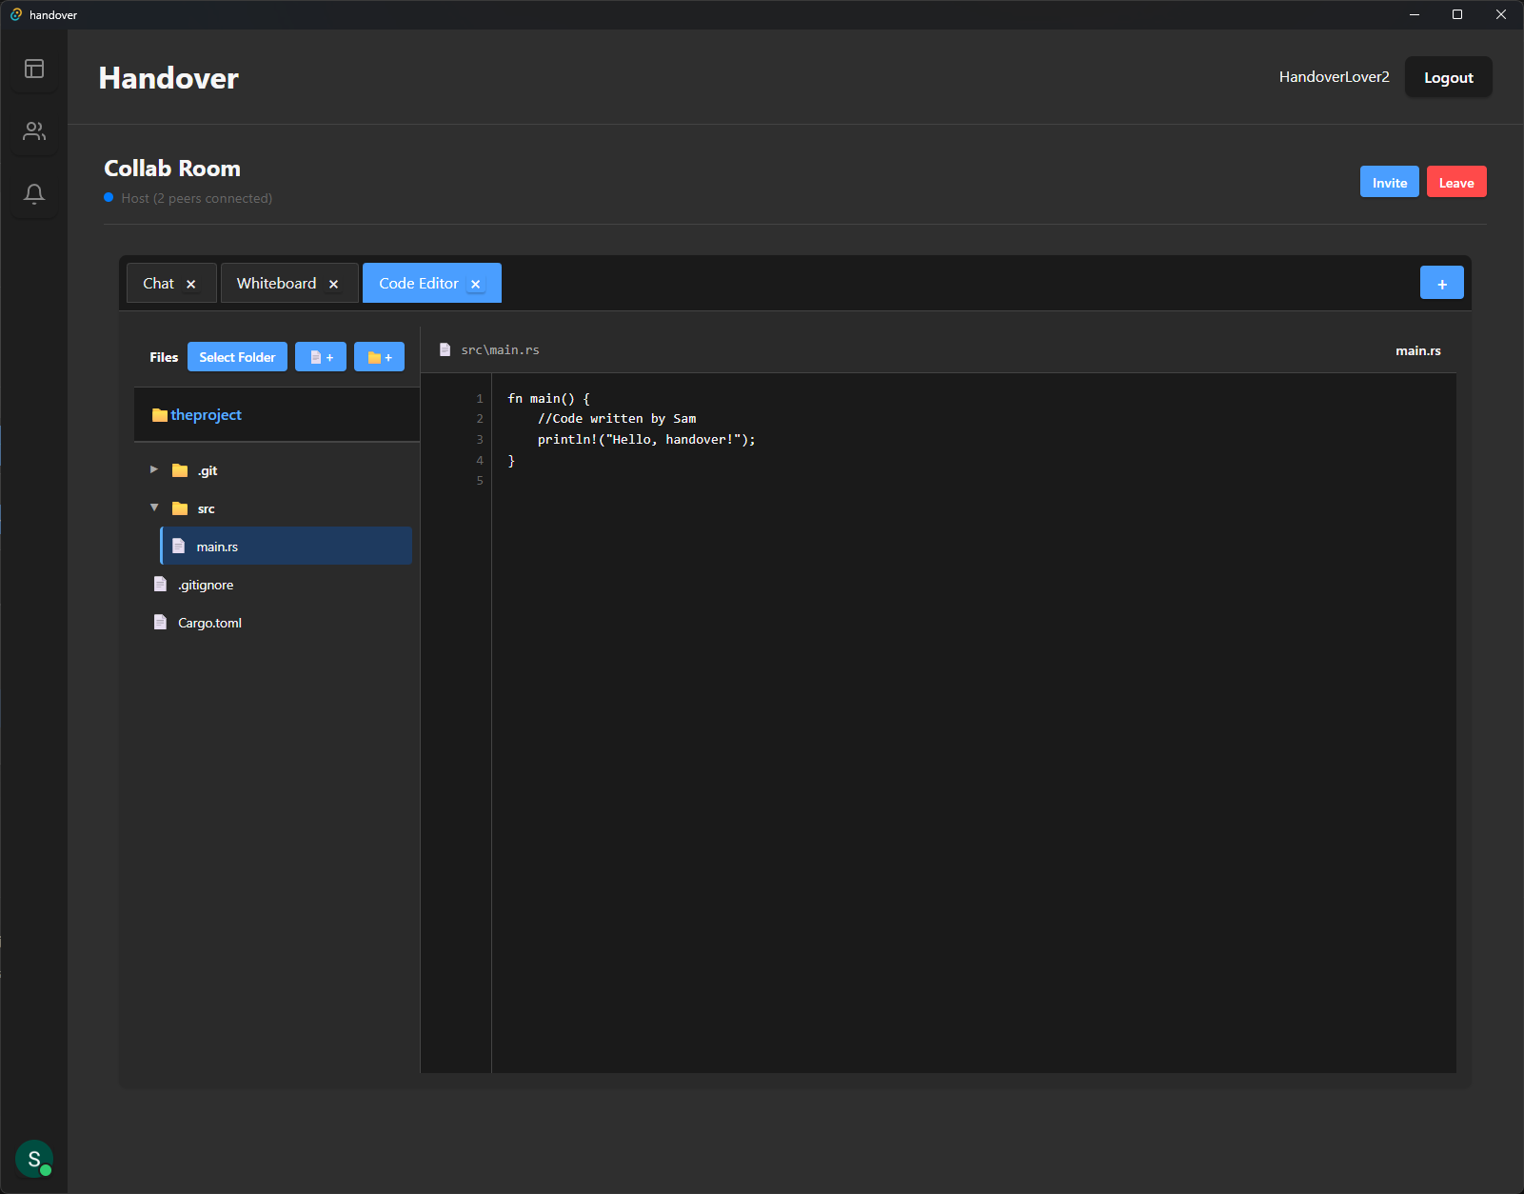Click the green-status user avatar at bottom left
Image resolution: width=1524 pixels, height=1194 pixels.
point(34,1159)
